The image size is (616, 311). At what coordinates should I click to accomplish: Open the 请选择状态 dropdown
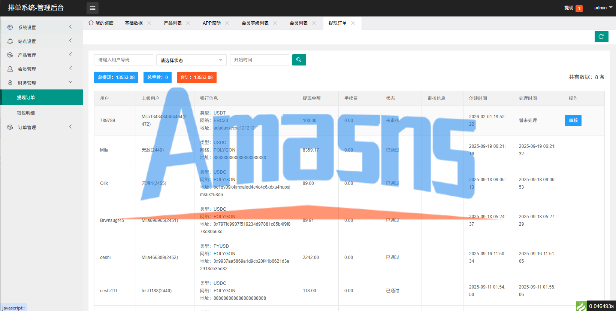point(191,60)
